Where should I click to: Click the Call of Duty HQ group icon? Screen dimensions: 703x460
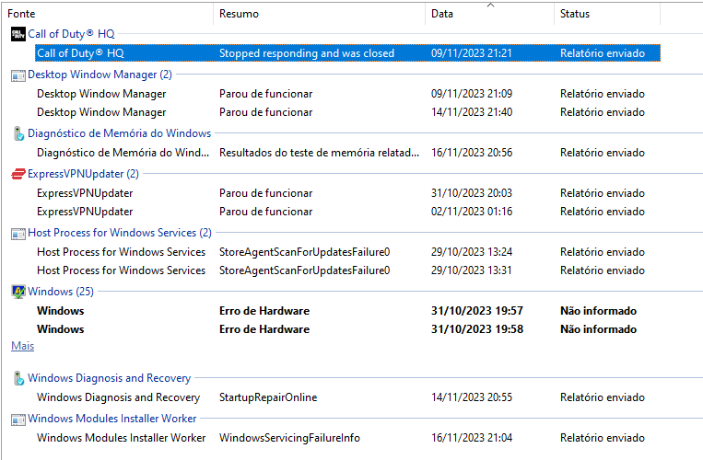pos(18,34)
